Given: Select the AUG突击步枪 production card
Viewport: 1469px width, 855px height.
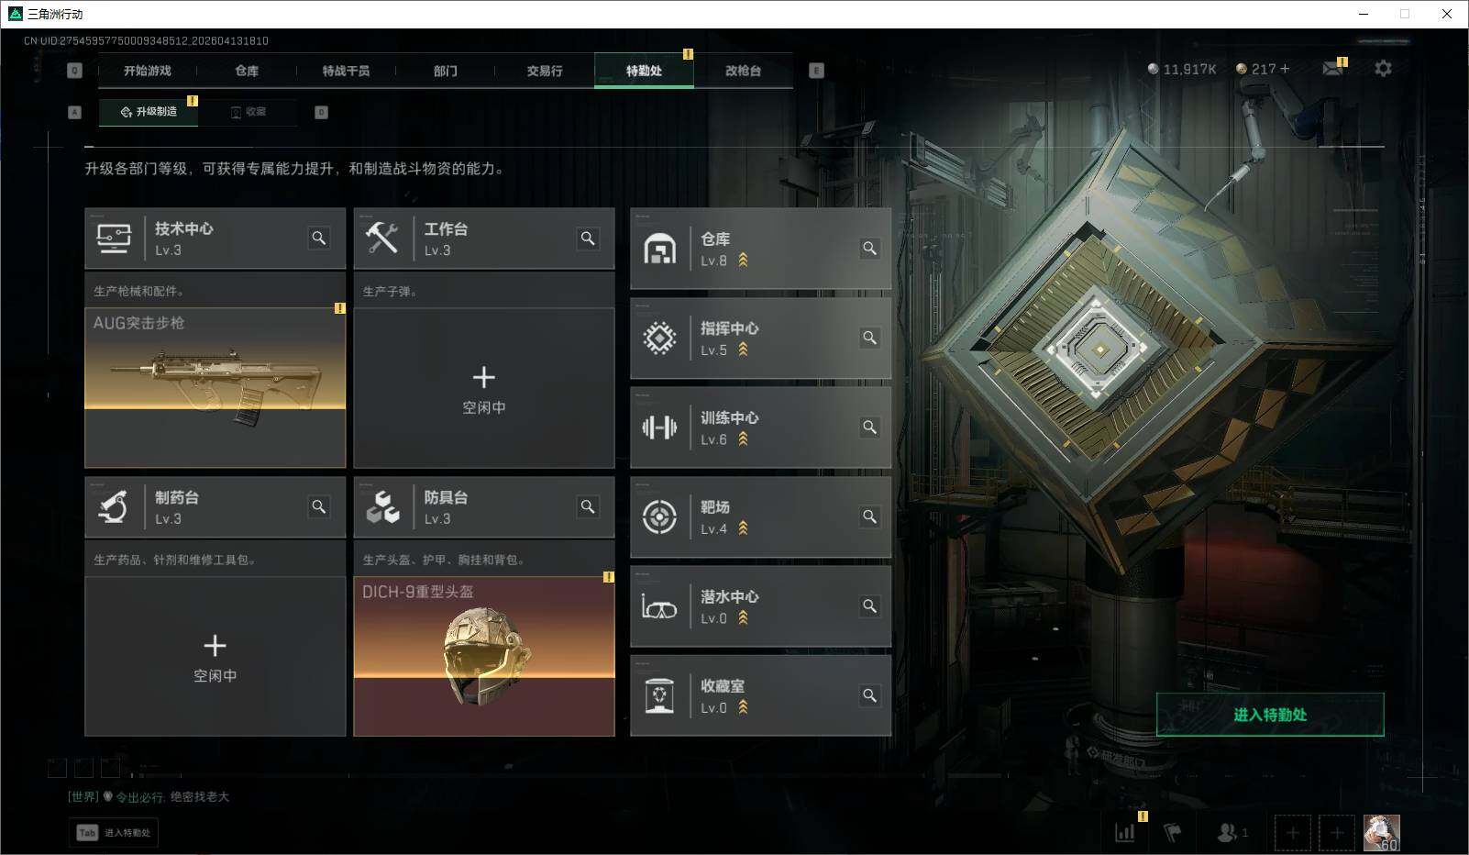Looking at the screenshot, I should 215,387.
